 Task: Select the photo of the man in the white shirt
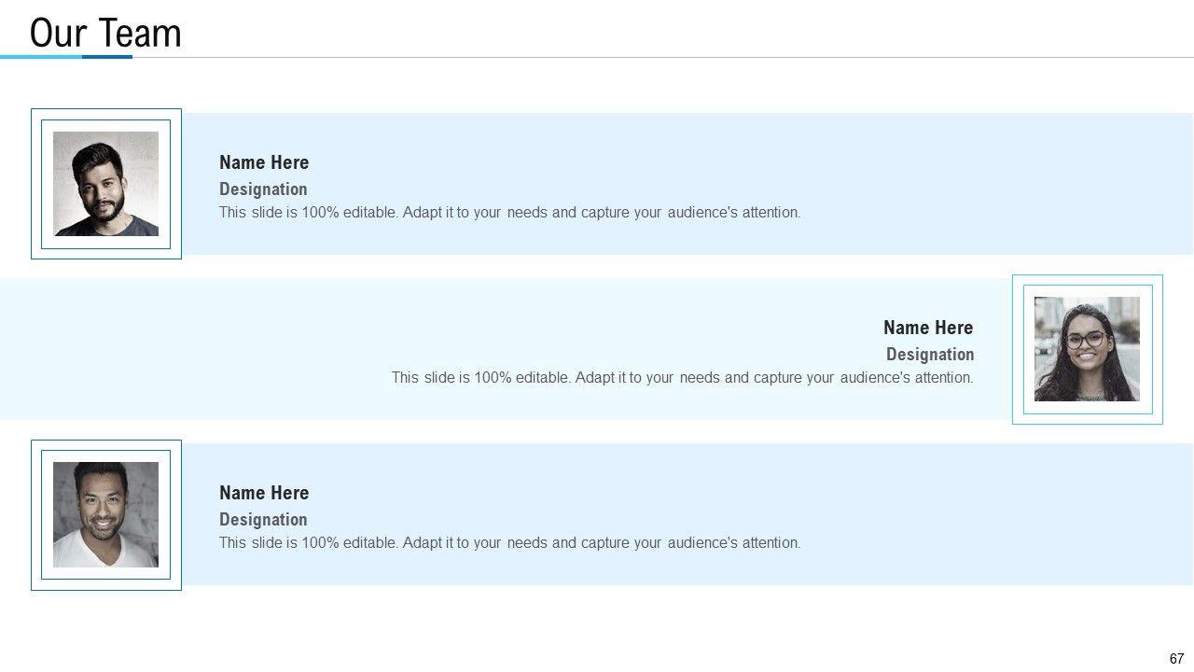(x=105, y=514)
